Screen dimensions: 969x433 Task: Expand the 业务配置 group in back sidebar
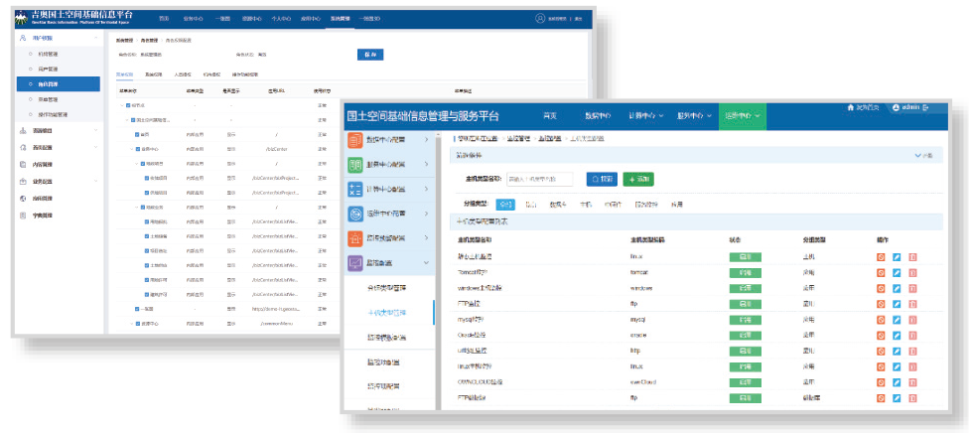pyautogui.click(x=95, y=181)
